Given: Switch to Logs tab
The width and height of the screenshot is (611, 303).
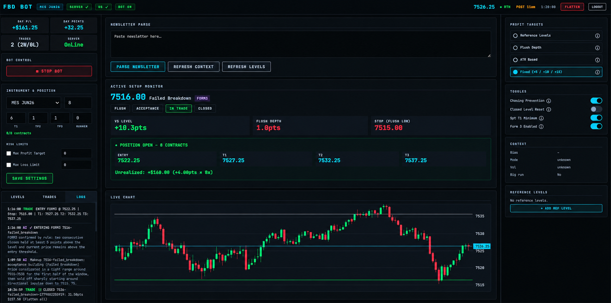Looking at the screenshot, I should click(81, 197).
